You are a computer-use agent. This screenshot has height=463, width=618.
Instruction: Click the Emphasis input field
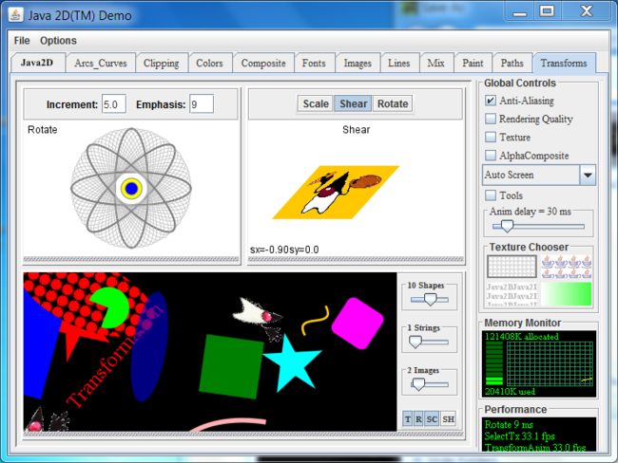click(202, 104)
